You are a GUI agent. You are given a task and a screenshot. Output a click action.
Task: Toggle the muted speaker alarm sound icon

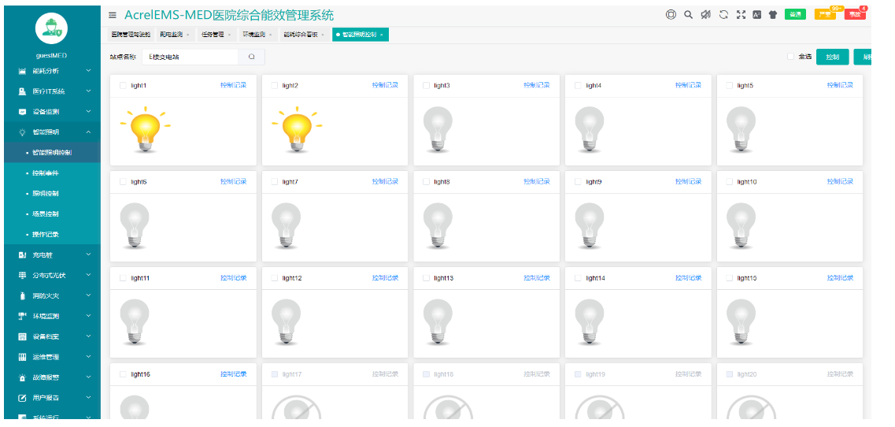point(706,14)
